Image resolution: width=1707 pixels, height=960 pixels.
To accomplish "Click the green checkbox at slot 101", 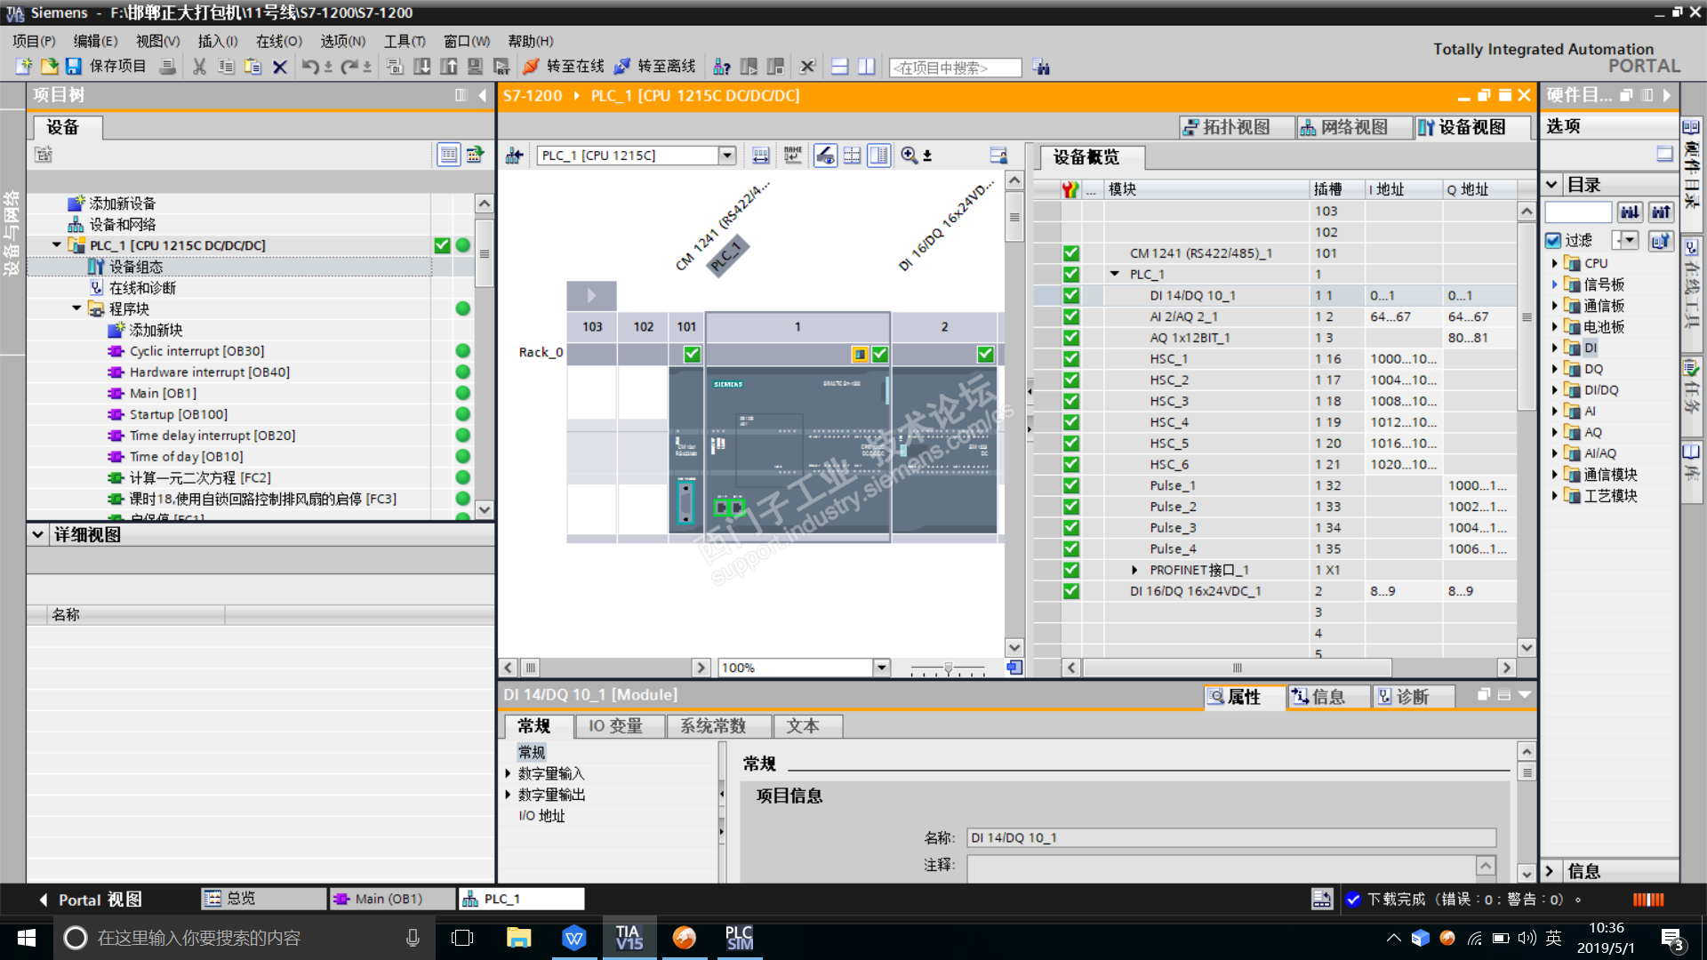I will (x=692, y=354).
